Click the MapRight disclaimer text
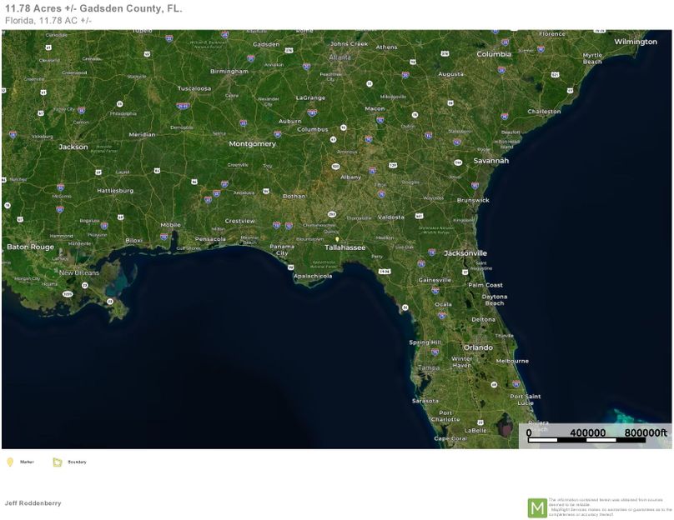Viewport: 674px width, 520px height. coord(609,507)
